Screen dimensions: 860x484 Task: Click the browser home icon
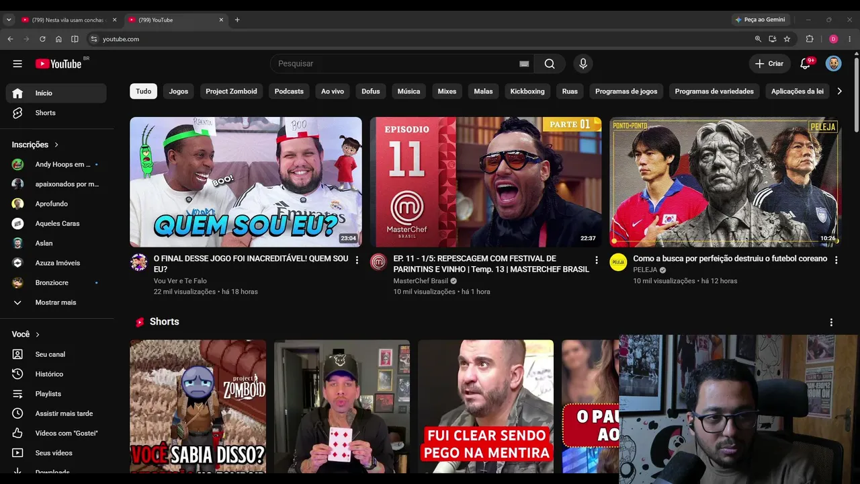click(58, 39)
